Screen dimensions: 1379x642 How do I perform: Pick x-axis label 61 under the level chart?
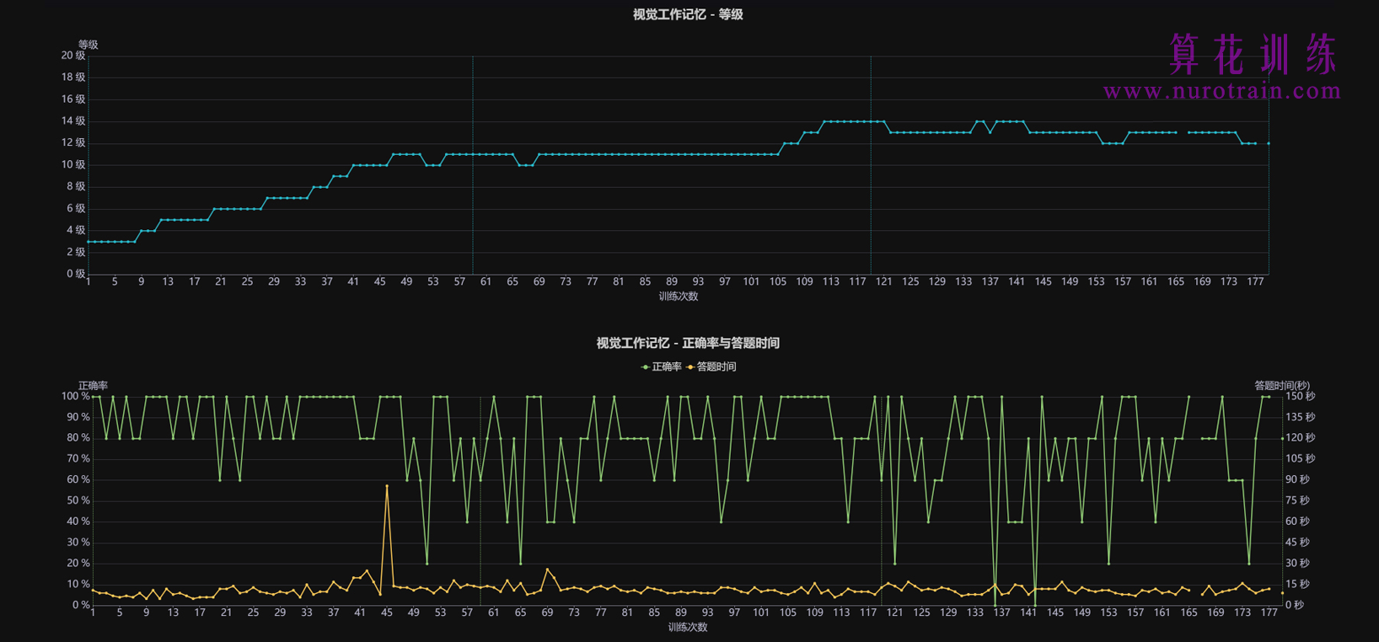click(486, 281)
